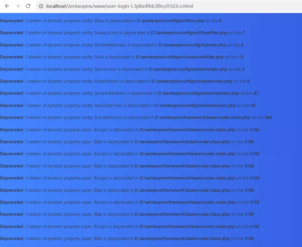Click the line number 95 text

tap(253, 106)
